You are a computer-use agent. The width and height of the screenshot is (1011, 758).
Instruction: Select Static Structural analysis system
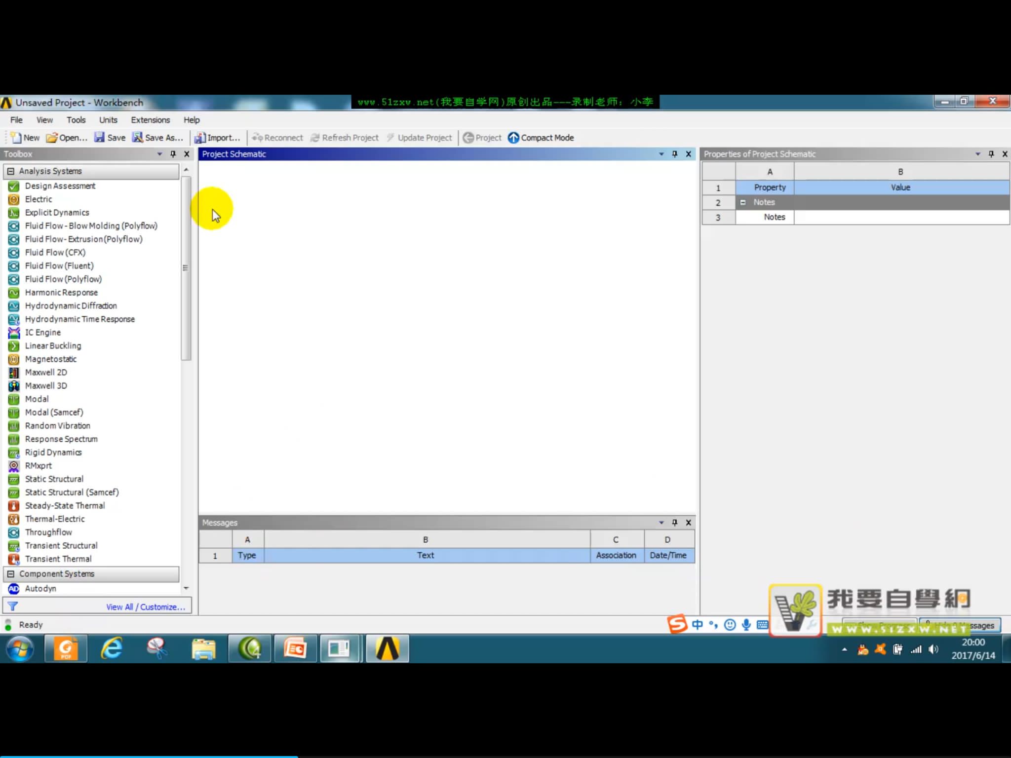(x=54, y=479)
